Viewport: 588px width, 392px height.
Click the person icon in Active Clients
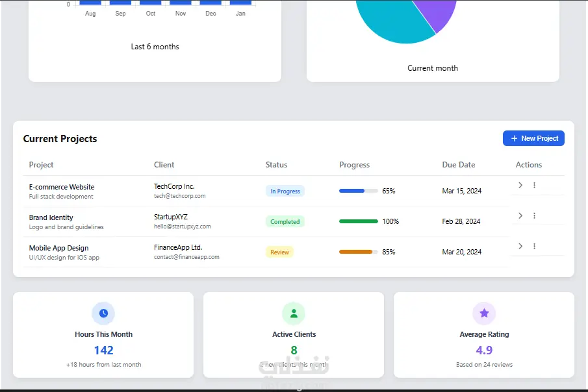tap(294, 313)
